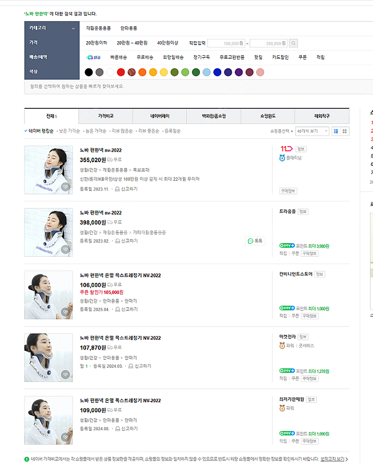Switch to 가격비교 tab
The width and height of the screenshot is (373, 463).
pos(106,116)
